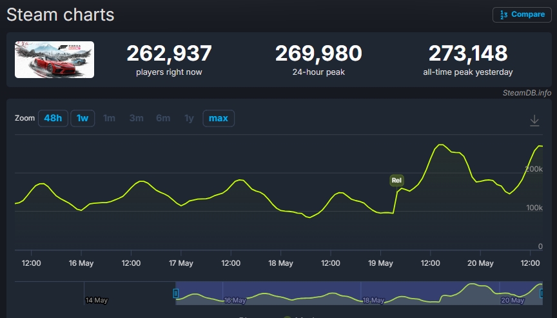Click the 273,148 all-time peak figure
This screenshot has height=318, width=557.
pos(468,54)
